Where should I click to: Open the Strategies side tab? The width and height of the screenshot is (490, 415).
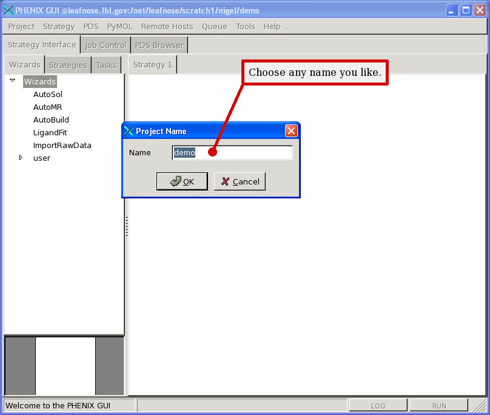click(68, 66)
